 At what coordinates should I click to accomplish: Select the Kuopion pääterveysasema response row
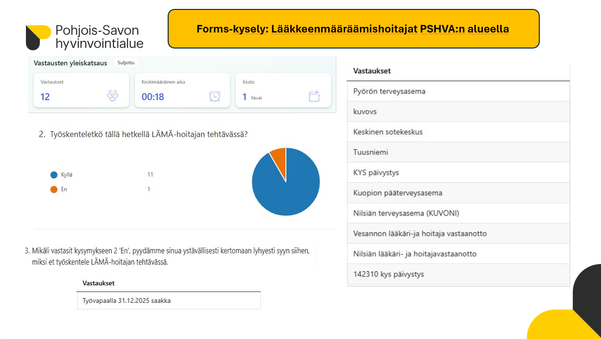coord(458,193)
